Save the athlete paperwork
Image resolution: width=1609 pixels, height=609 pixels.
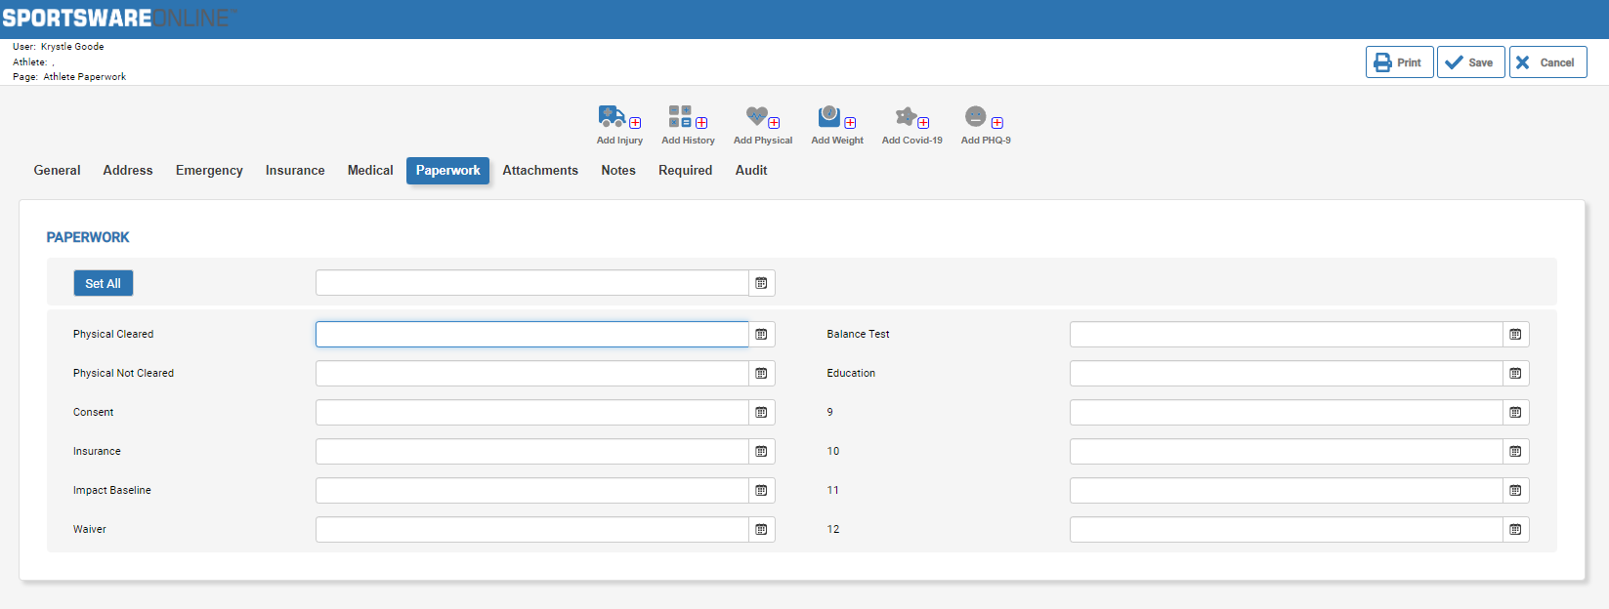pos(1470,62)
